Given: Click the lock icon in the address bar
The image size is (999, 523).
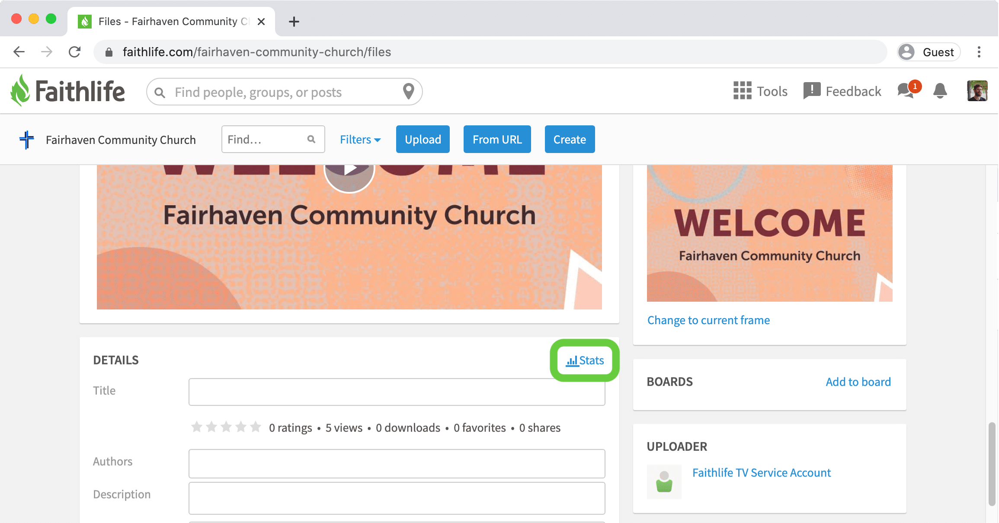Looking at the screenshot, I should pos(109,52).
